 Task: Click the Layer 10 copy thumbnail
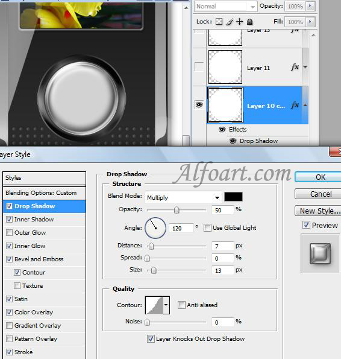coord(225,105)
